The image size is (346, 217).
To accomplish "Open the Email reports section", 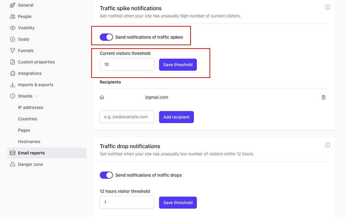I will point(32,153).
